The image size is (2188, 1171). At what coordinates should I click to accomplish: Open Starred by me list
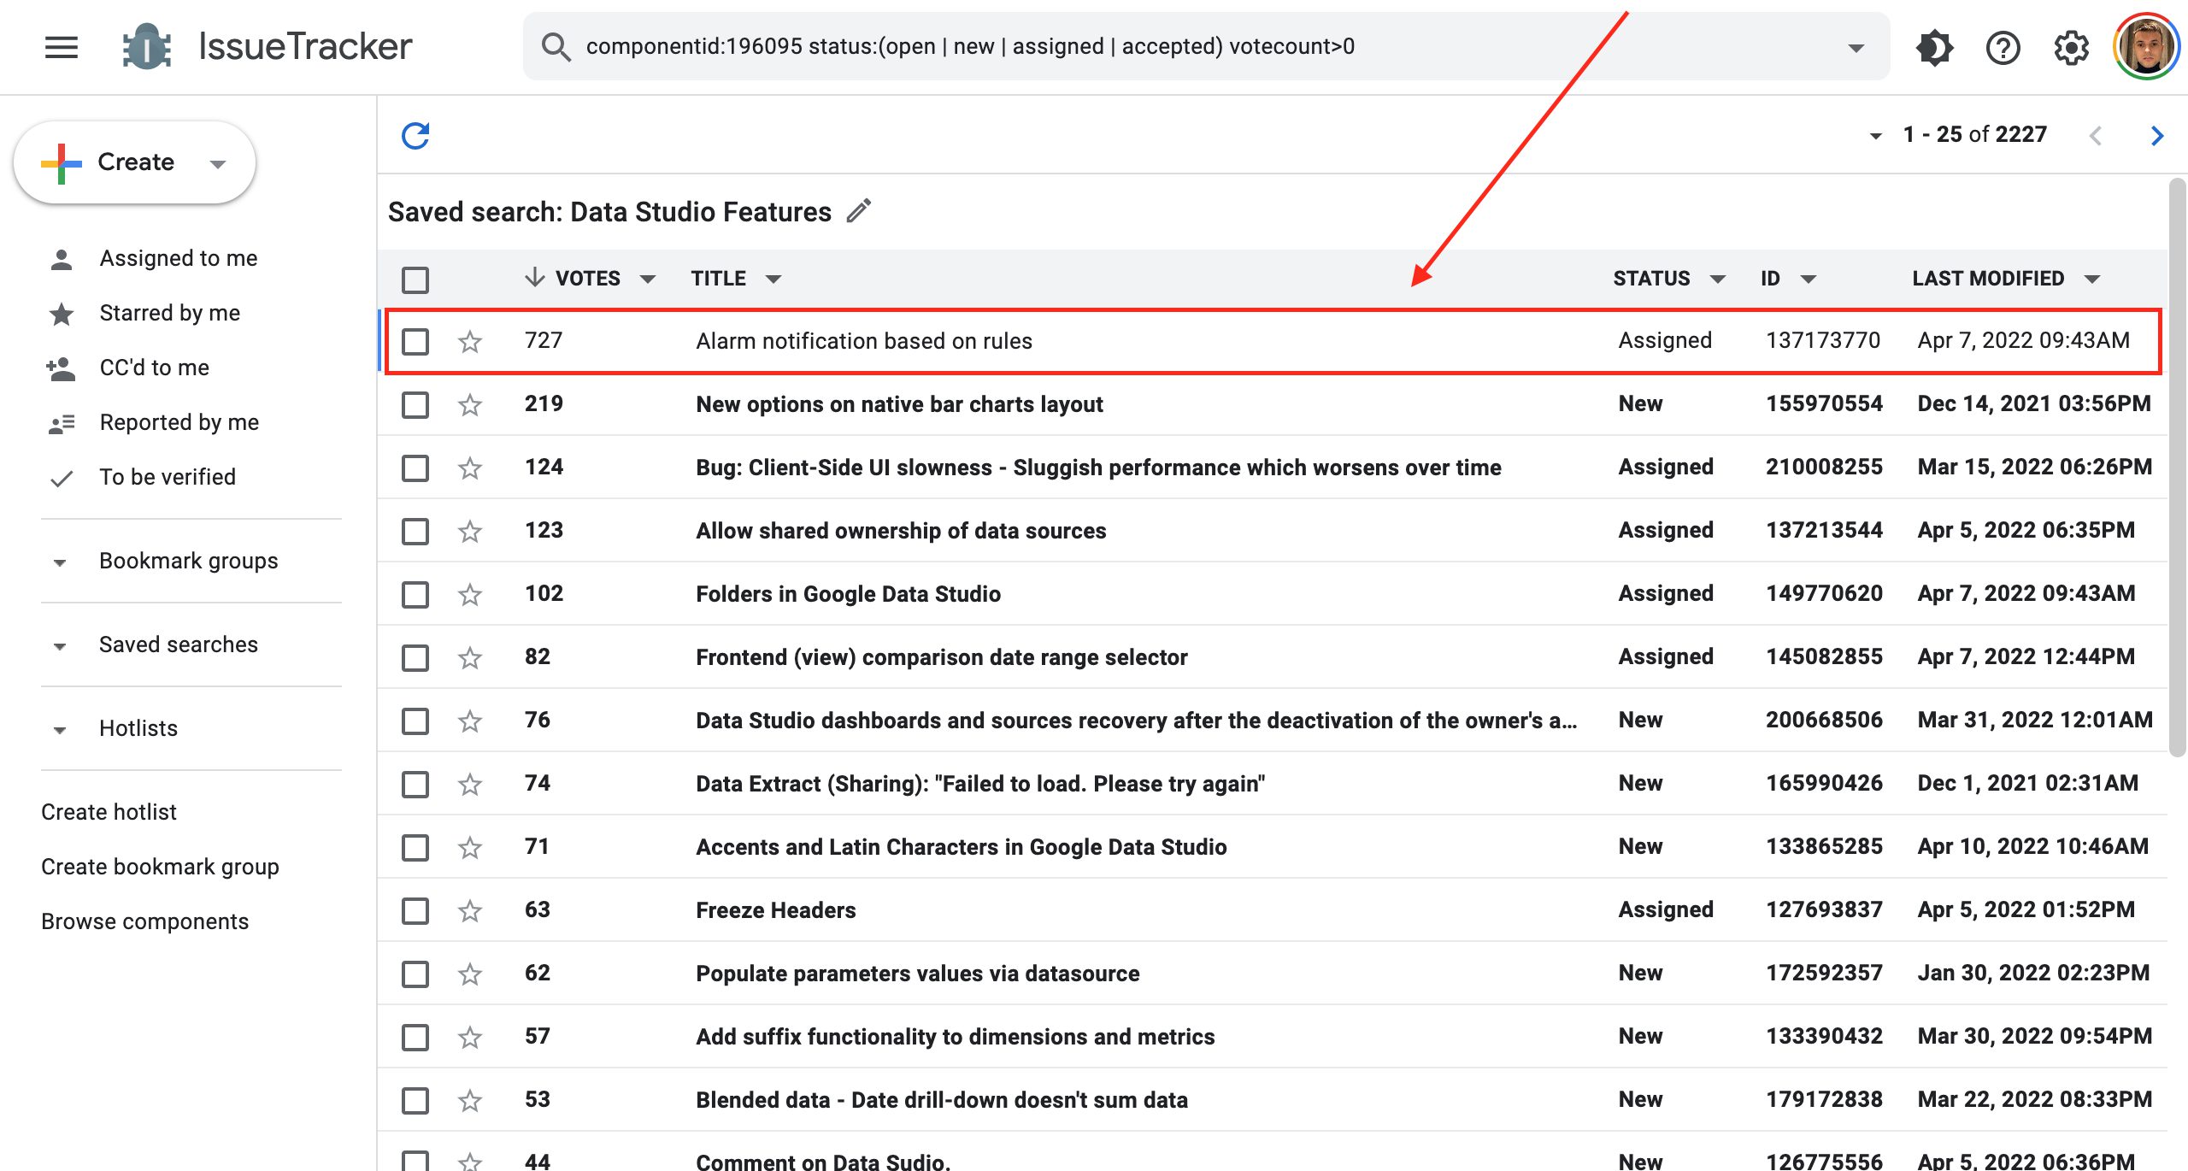tap(169, 313)
